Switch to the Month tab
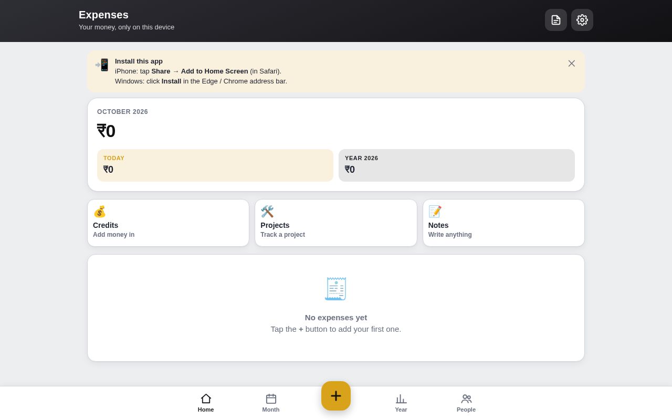Image resolution: width=672 pixels, height=420 pixels. [x=271, y=403]
